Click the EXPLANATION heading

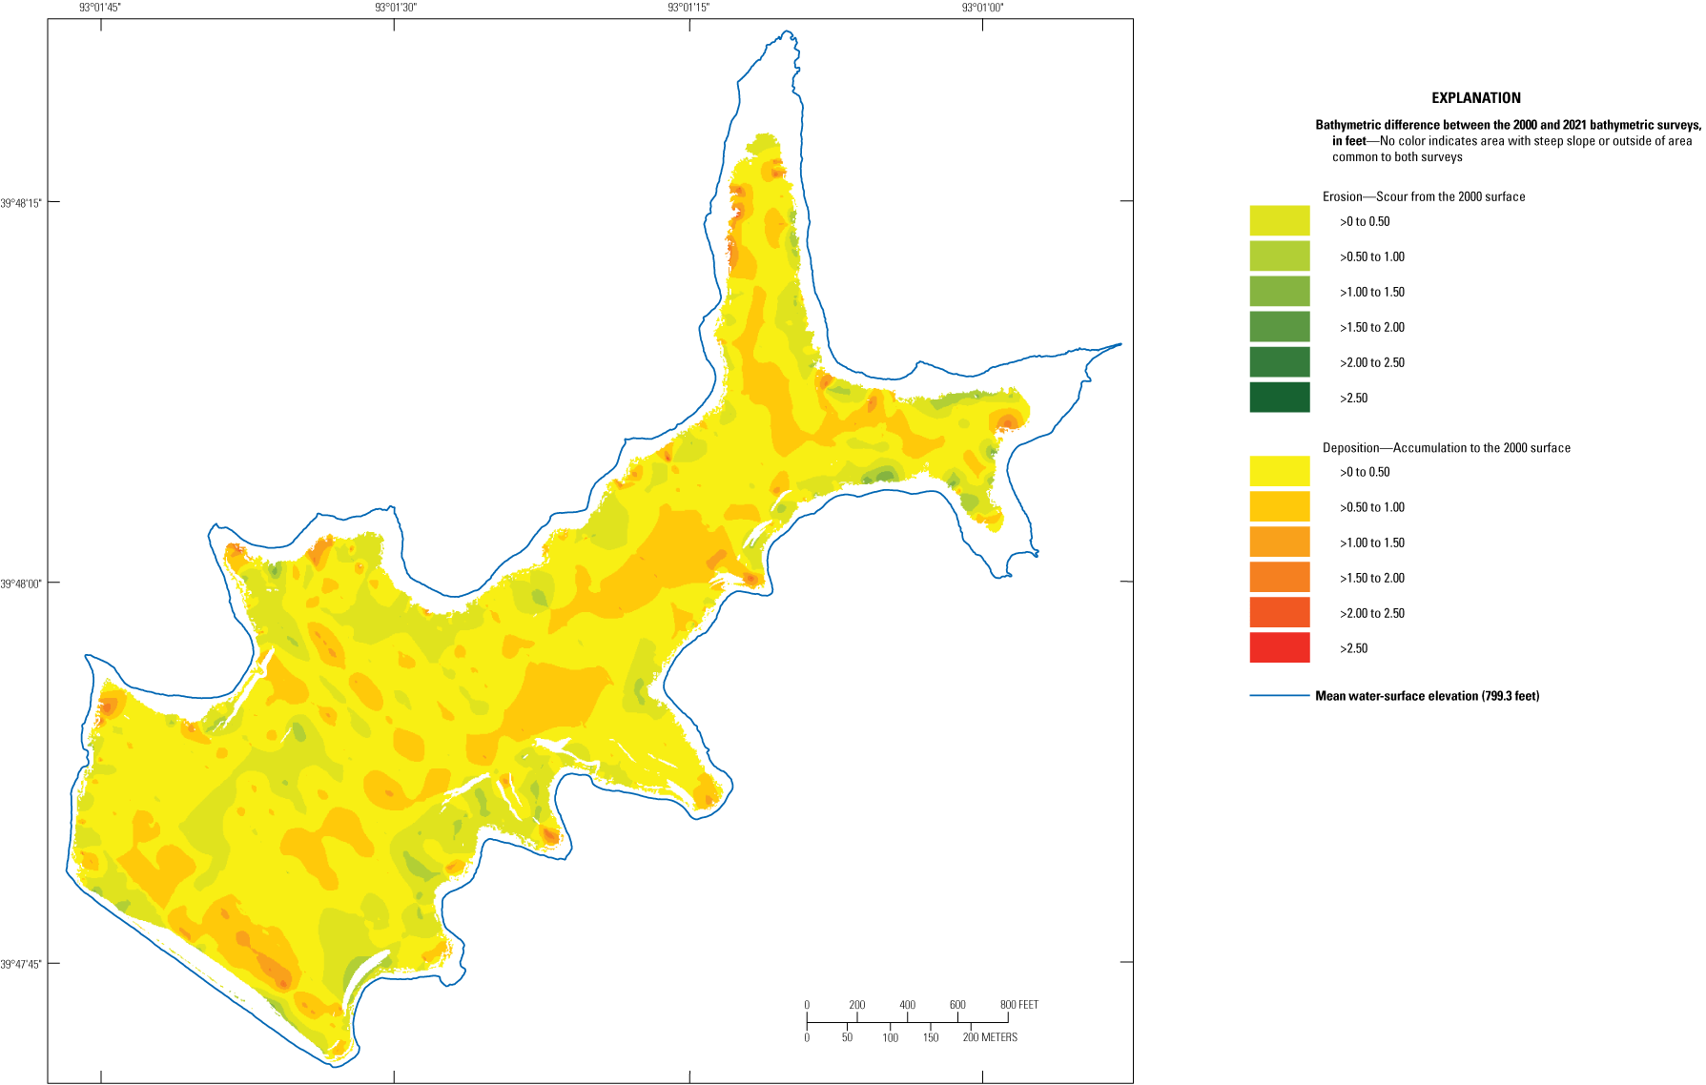(x=1475, y=98)
